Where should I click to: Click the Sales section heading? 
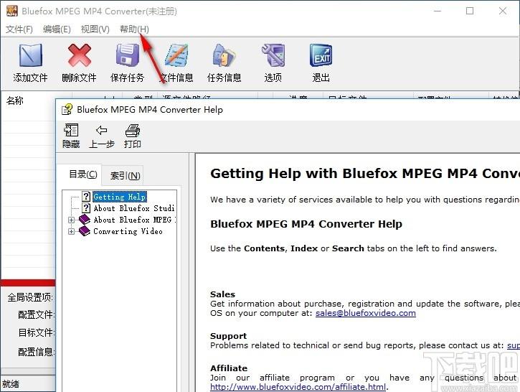click(x=222, y=294)
